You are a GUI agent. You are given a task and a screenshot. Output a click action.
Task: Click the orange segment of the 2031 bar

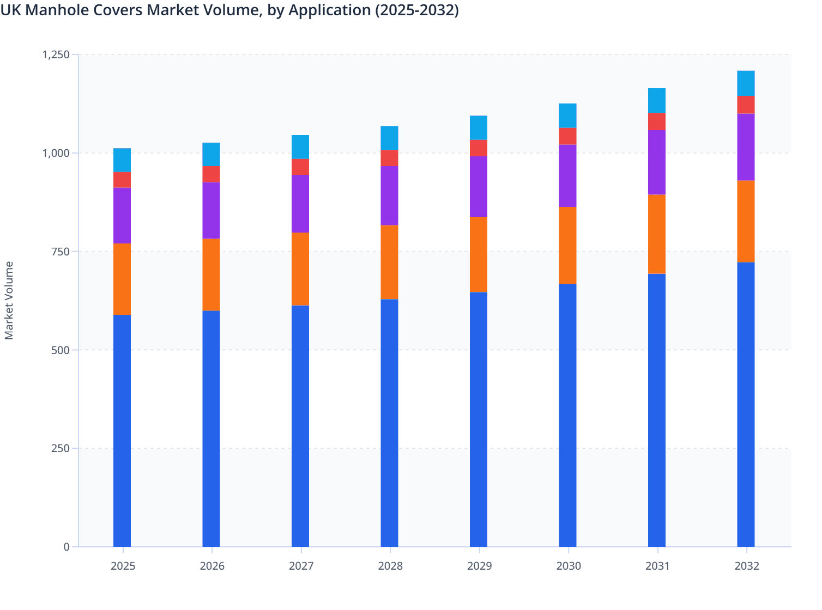pyautogui.click(x=657, y=234)
